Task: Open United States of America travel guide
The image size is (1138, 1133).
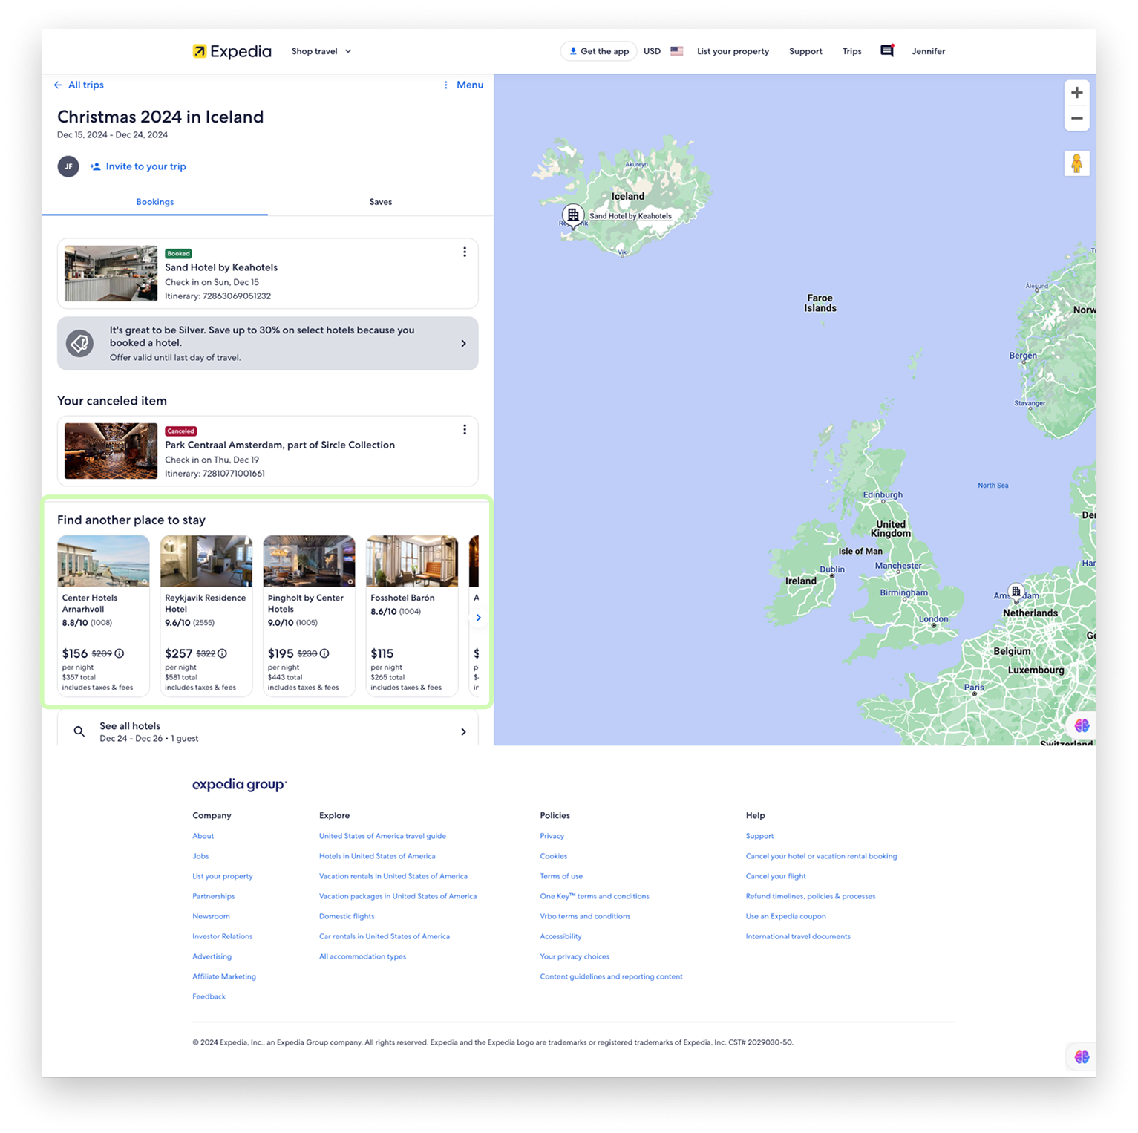Action: tap(382, 836)
